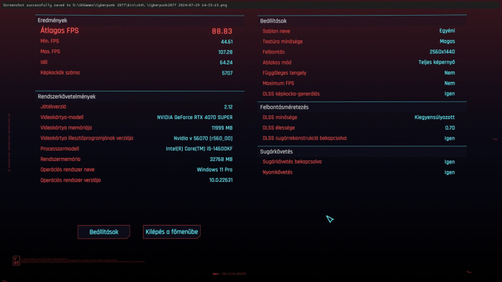The image size is (502, 282).
Task: Click Sablon neve value Egyéni
Action: [447, 31]
